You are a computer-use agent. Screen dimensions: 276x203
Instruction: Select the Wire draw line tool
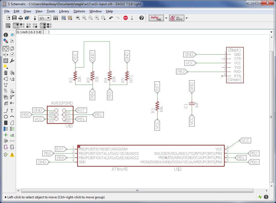(6, 111)
